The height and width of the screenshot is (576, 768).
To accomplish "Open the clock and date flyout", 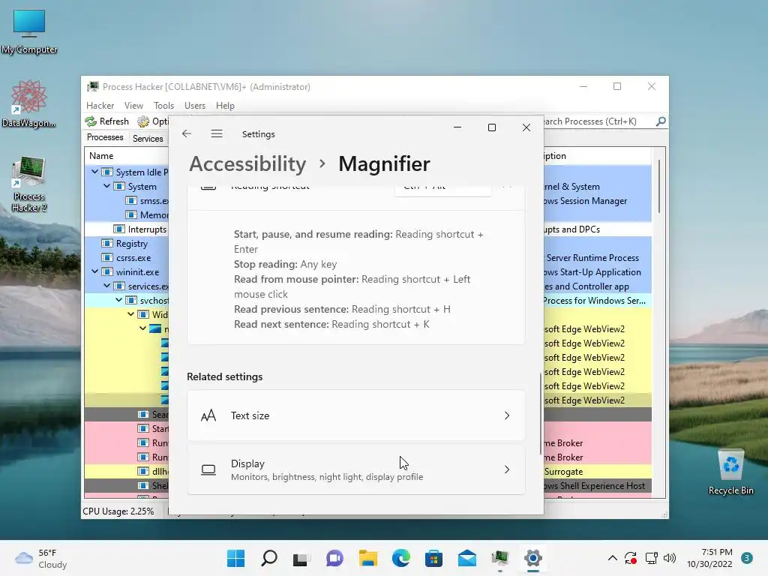I will (709, 558).
